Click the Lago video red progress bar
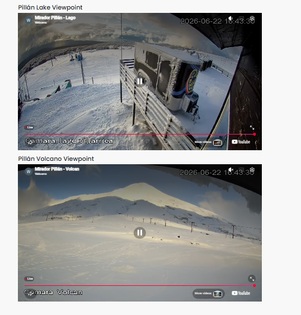The image size is (301, 315). 139,134
